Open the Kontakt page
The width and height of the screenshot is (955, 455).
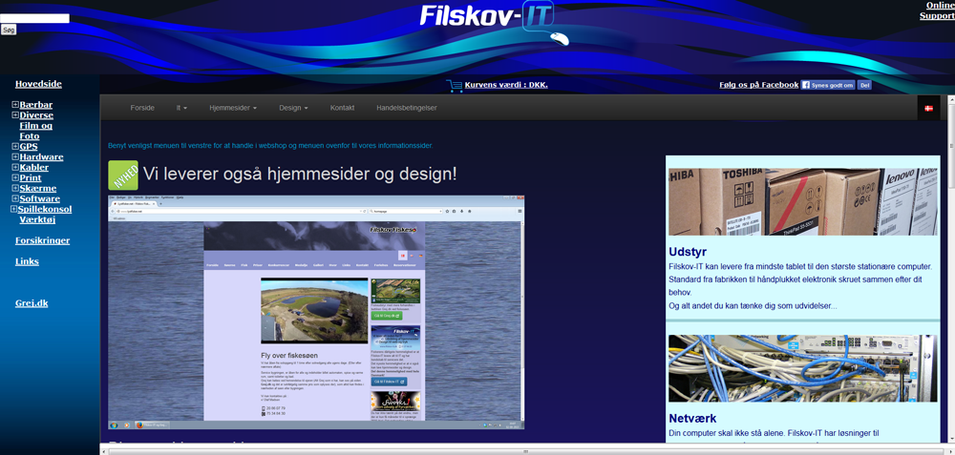(342, 108)
